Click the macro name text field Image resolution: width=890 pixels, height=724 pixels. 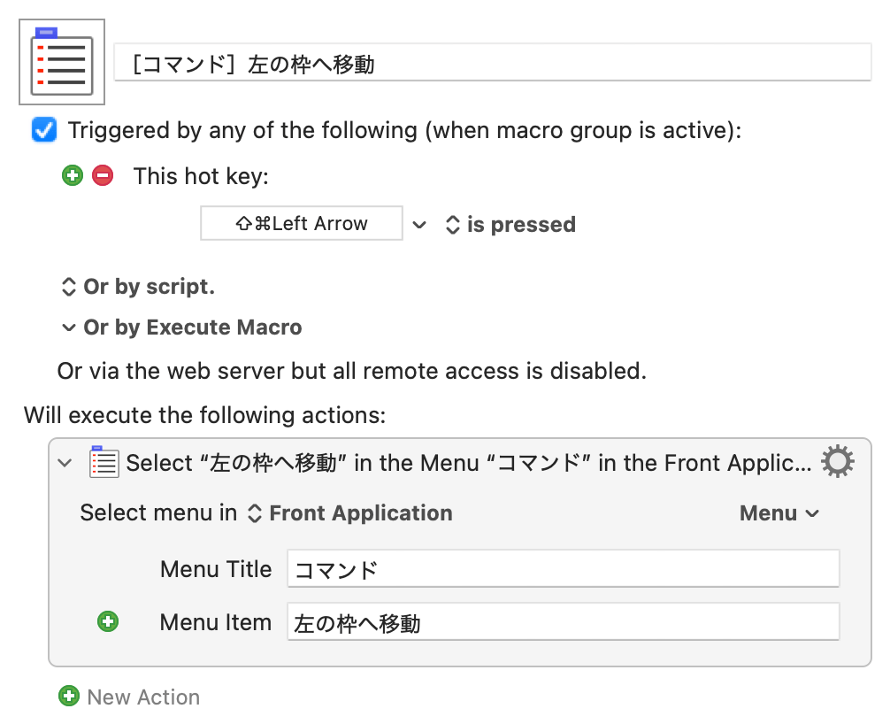492,64
